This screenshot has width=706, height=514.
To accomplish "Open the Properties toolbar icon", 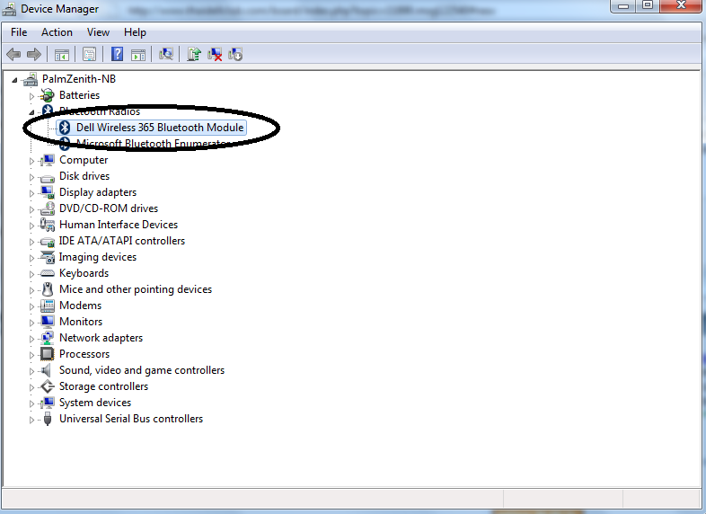I will coord(89,55).
